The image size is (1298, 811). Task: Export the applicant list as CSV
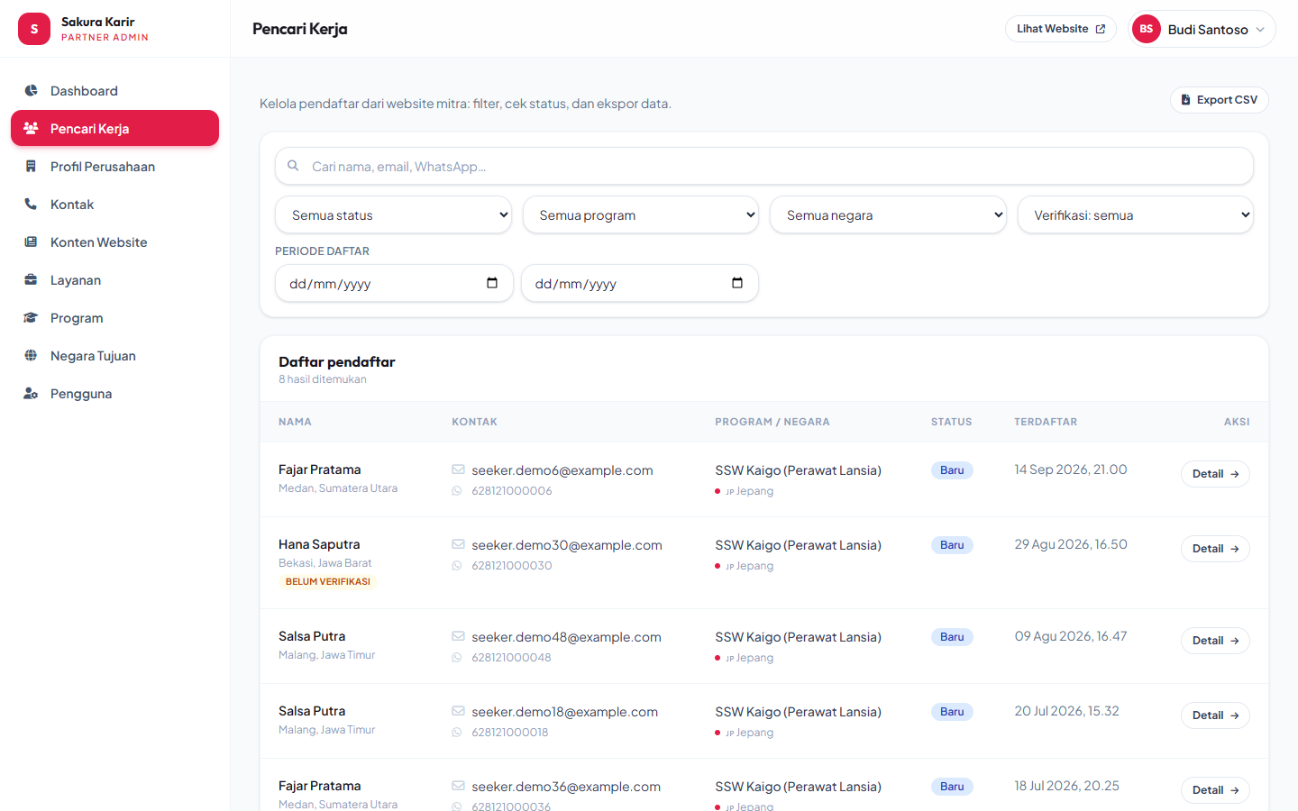coord(1219,100)
